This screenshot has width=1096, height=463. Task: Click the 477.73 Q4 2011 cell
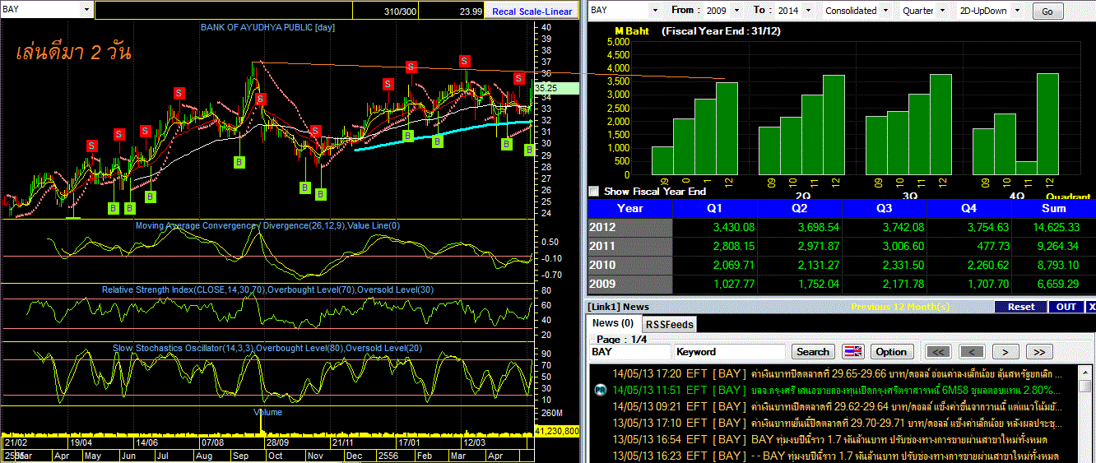(968, 246)
